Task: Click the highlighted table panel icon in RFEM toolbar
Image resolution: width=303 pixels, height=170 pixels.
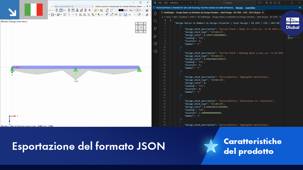Action: (x=61, y=10)
